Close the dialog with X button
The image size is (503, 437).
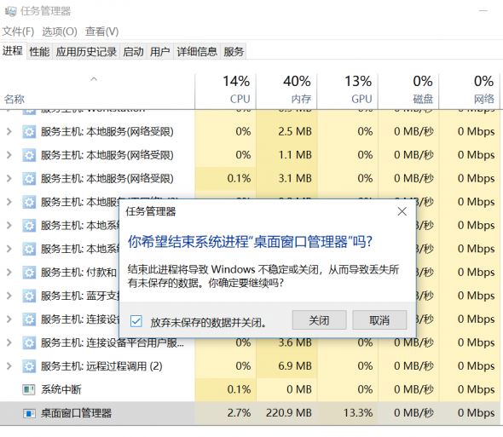pos(402,211)
